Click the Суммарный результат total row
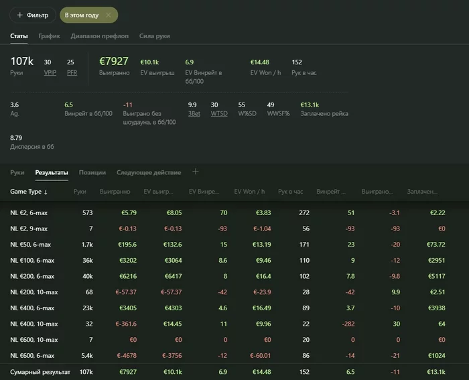The width and height of the screenshot is (469, 380). point(40,371)
